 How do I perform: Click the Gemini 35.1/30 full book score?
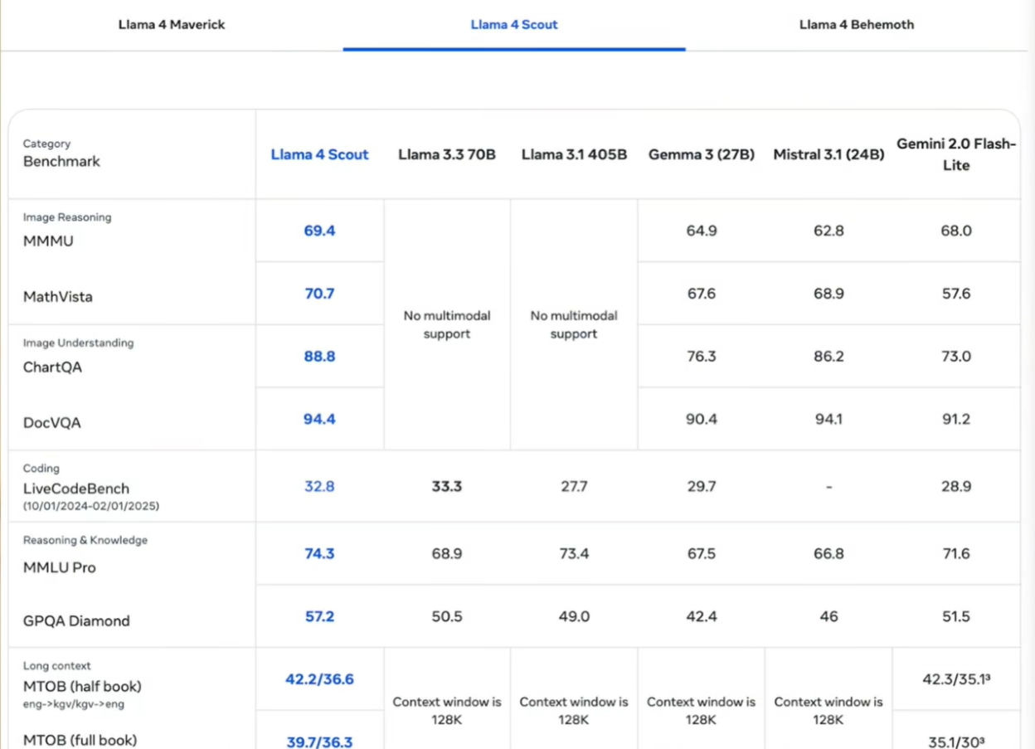956,742
